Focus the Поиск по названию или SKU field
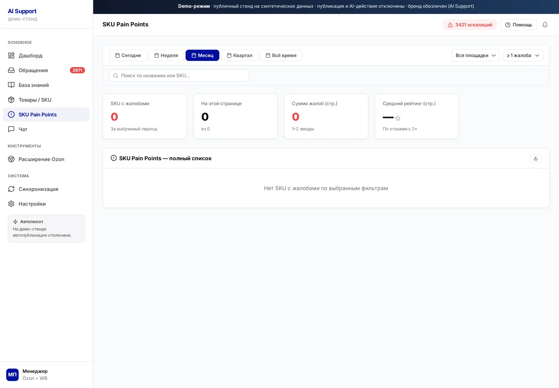Screen dimensions: 559x388 click(179, 76)
